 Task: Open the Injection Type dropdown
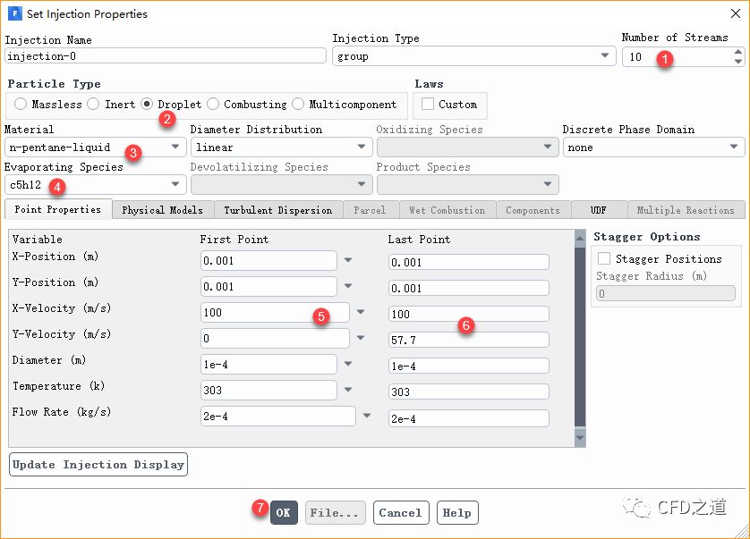(473, 56)
